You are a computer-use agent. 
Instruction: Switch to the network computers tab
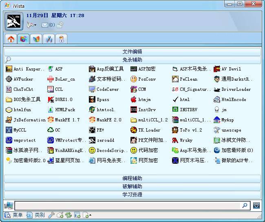click(x=49, y=39)
